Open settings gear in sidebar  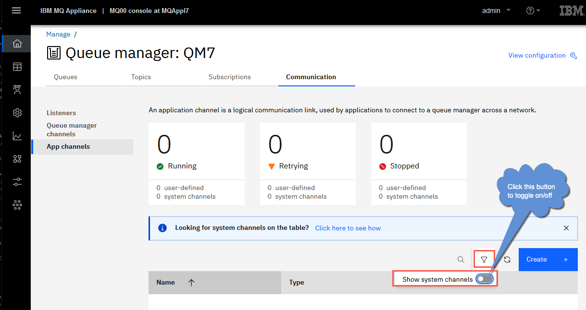click(17, 113)
